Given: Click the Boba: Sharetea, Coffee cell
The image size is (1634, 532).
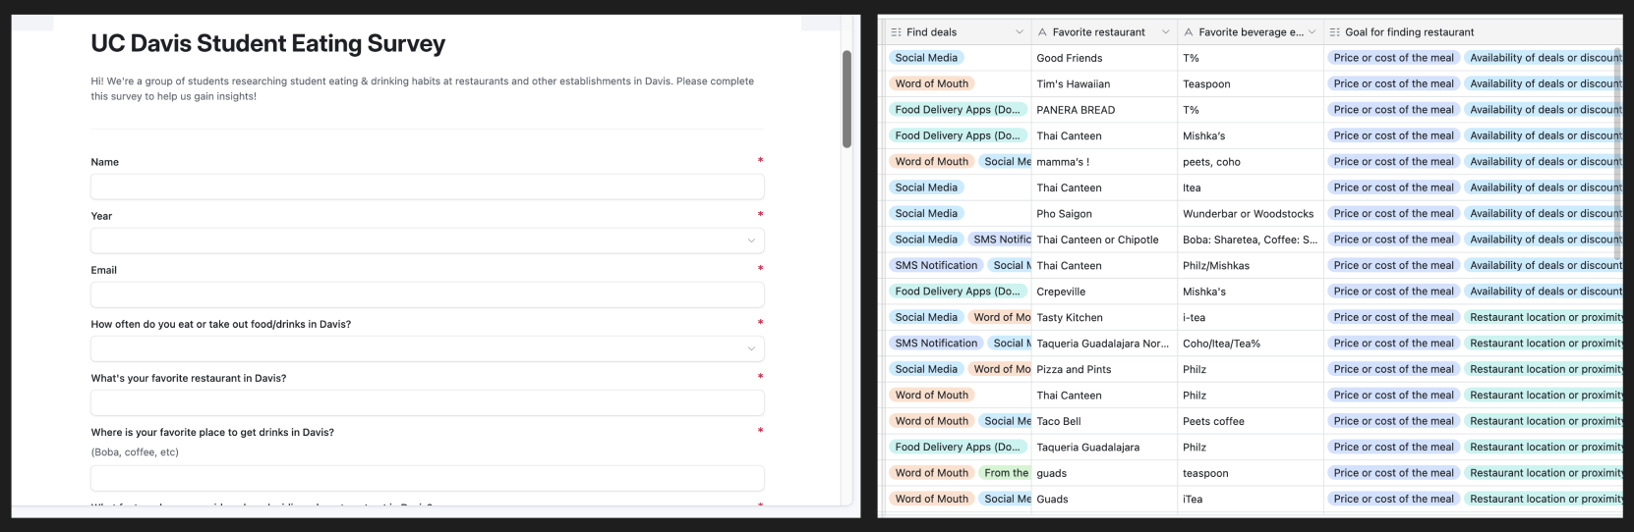Looking at the screenshot, I should pyautogui.click(x=1251, y=239).
